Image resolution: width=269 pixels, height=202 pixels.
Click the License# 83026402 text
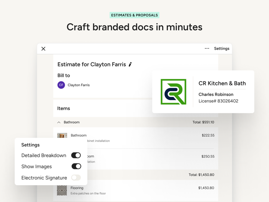click(x=218, y=101)
